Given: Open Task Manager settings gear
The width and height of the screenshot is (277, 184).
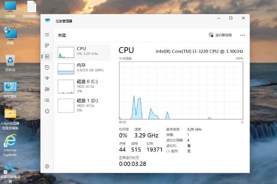Looking at the screenshot, I should click(47, 166).
